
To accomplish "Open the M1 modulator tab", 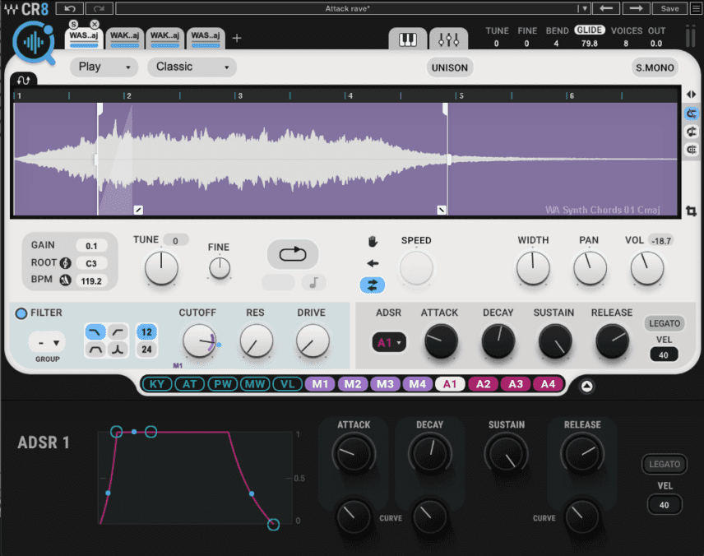I will (x=320, y=384).
